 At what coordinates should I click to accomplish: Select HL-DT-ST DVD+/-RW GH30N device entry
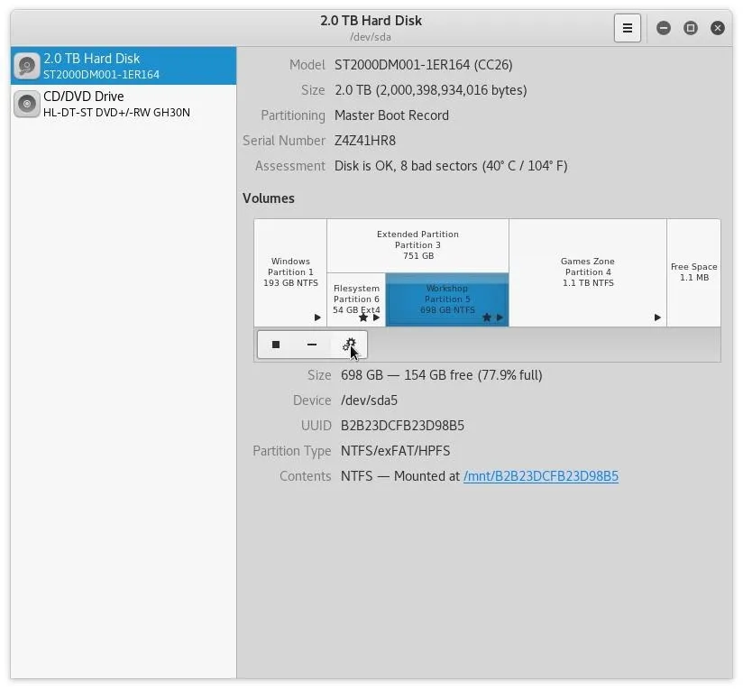[x=116, y=113]
